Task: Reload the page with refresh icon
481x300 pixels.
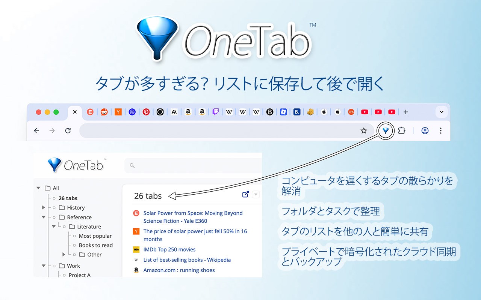Action: tap(68, 131)
